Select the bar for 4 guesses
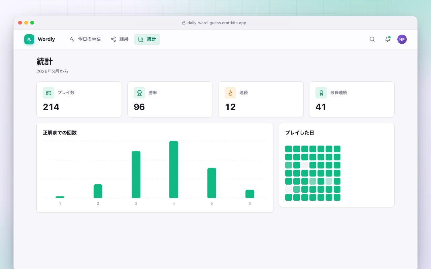Screen dimensions: 431x269 tap(174, 169)
